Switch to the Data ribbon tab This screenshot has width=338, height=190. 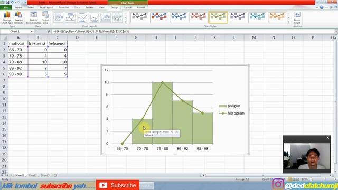(x=77, y=7)
